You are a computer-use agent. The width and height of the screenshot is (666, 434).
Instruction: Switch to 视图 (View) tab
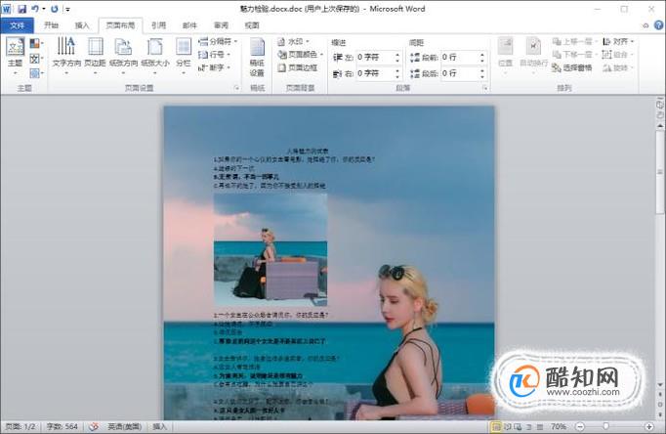coord(251,25)
